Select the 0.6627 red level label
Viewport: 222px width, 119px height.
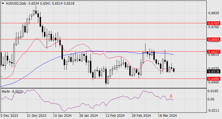tap(214, 52)
